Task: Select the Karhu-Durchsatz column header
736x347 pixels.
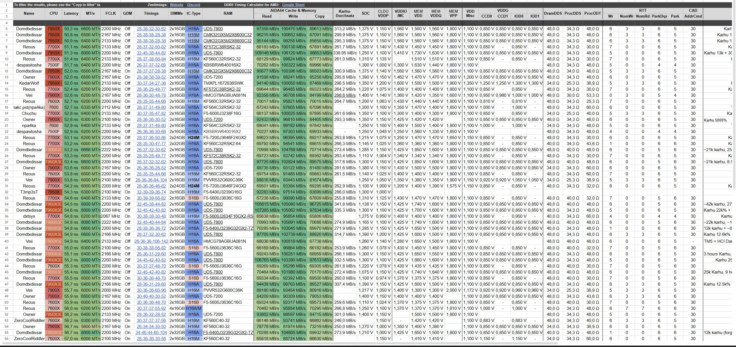Action: point(345,13)
